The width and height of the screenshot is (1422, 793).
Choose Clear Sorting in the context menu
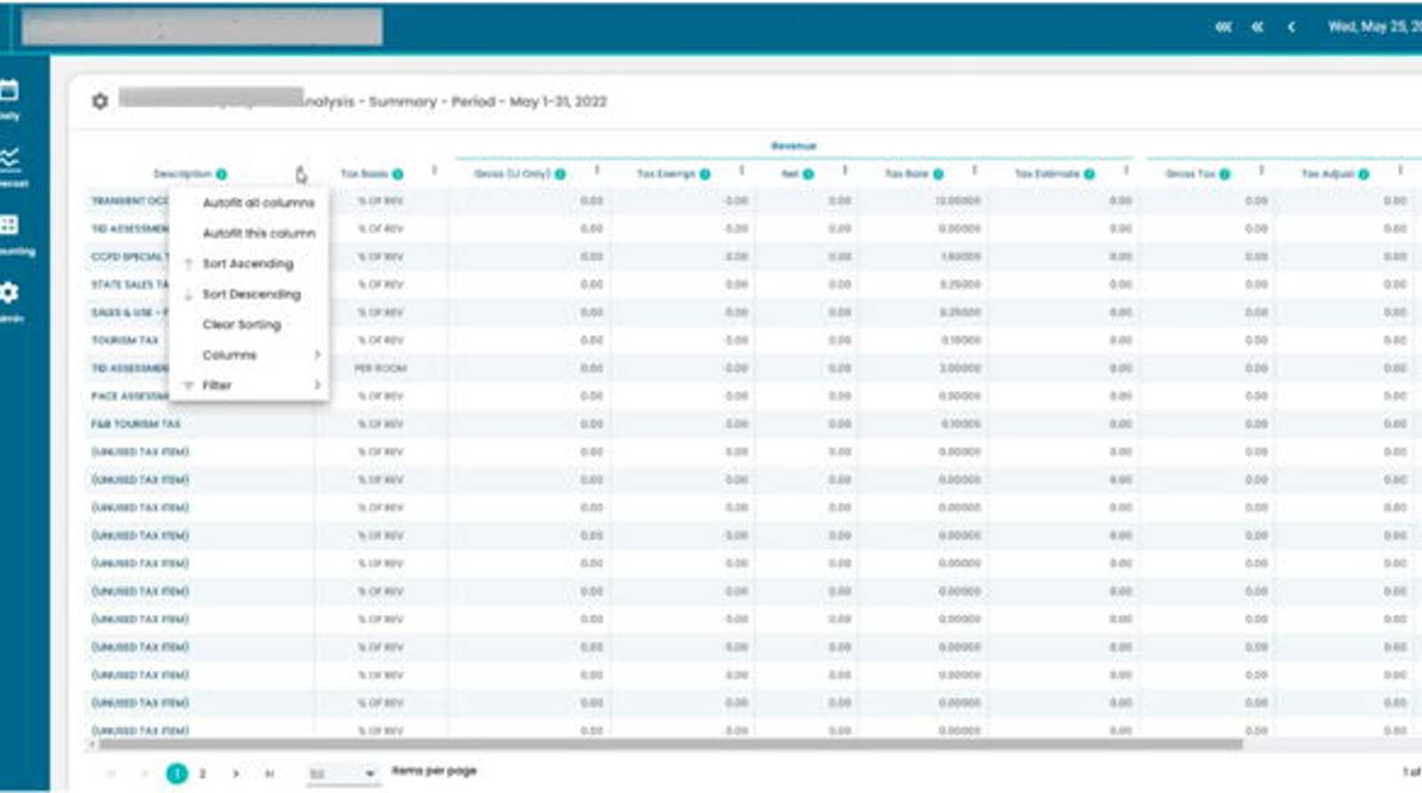tap(242, 324)
